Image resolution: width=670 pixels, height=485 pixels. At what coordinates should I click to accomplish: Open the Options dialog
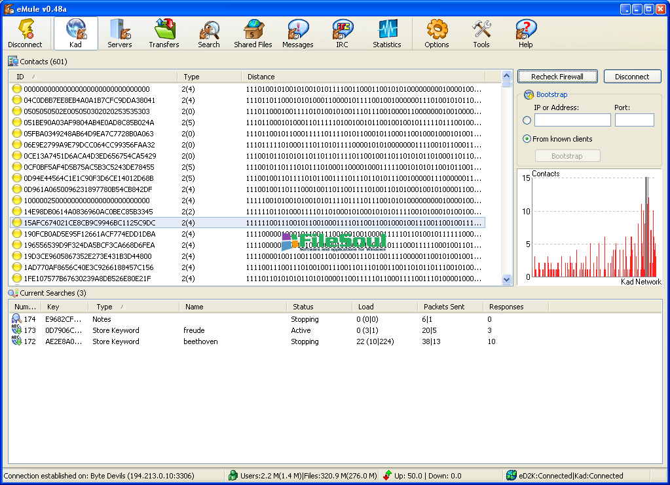(x=437, y=34)
